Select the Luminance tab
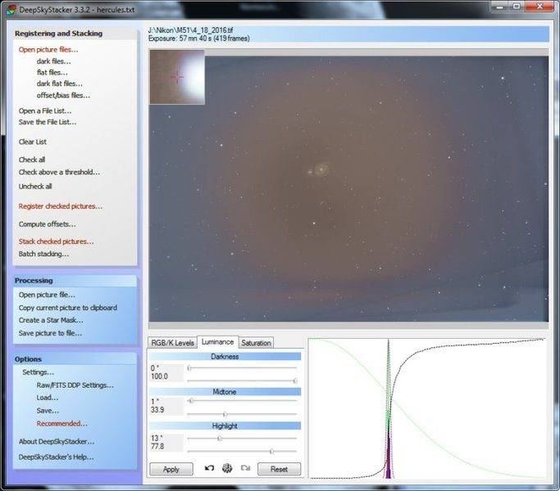 click(x=217, y=342)
